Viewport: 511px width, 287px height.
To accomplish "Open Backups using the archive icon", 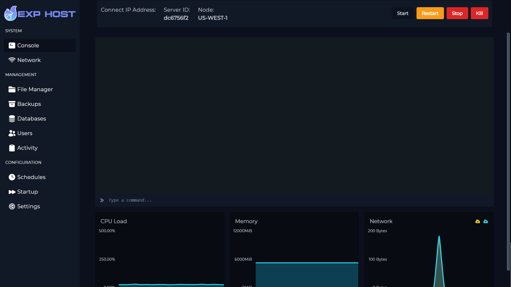I will coord(12,104).
